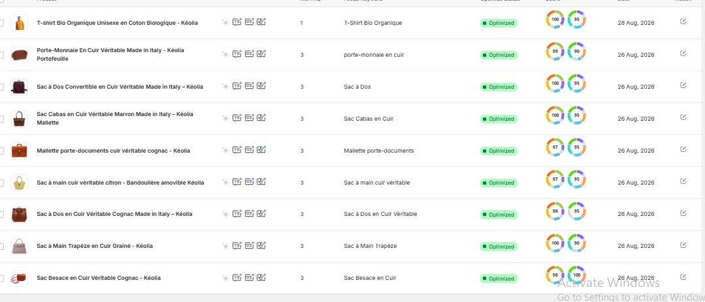705x302 pixels.
Task: Select checkbox for T-shirt Bio Organique row
Action: pos(1,23)
